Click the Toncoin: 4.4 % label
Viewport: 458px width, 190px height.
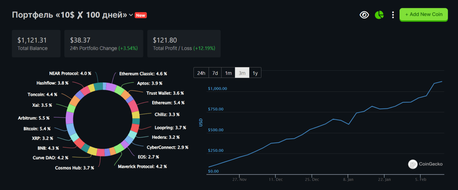coord(42,94)
